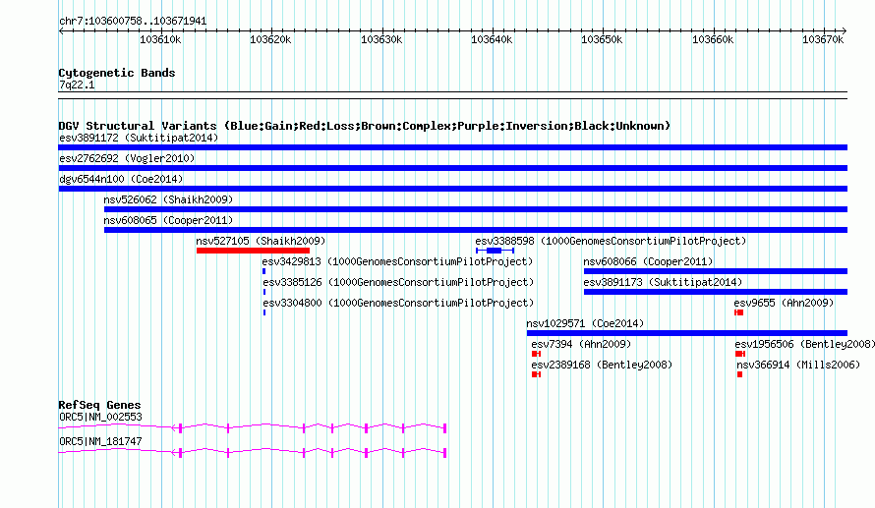Open the nsv1029571 (Coe2014) blue bar

(x=687, y=333)
